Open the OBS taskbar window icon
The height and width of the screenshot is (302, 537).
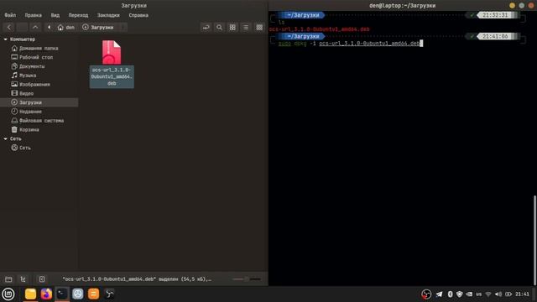tap(109, 294)
